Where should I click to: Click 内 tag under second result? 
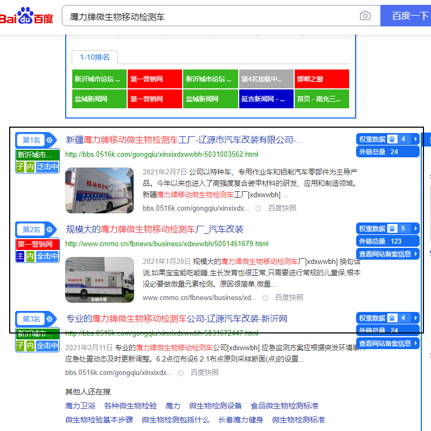[x=30, y=256]
